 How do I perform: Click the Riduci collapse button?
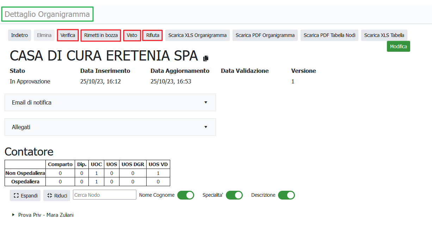click(x=57, y=196)
